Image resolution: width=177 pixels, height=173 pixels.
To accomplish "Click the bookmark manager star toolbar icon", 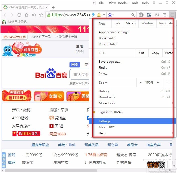I will [149, 15].
